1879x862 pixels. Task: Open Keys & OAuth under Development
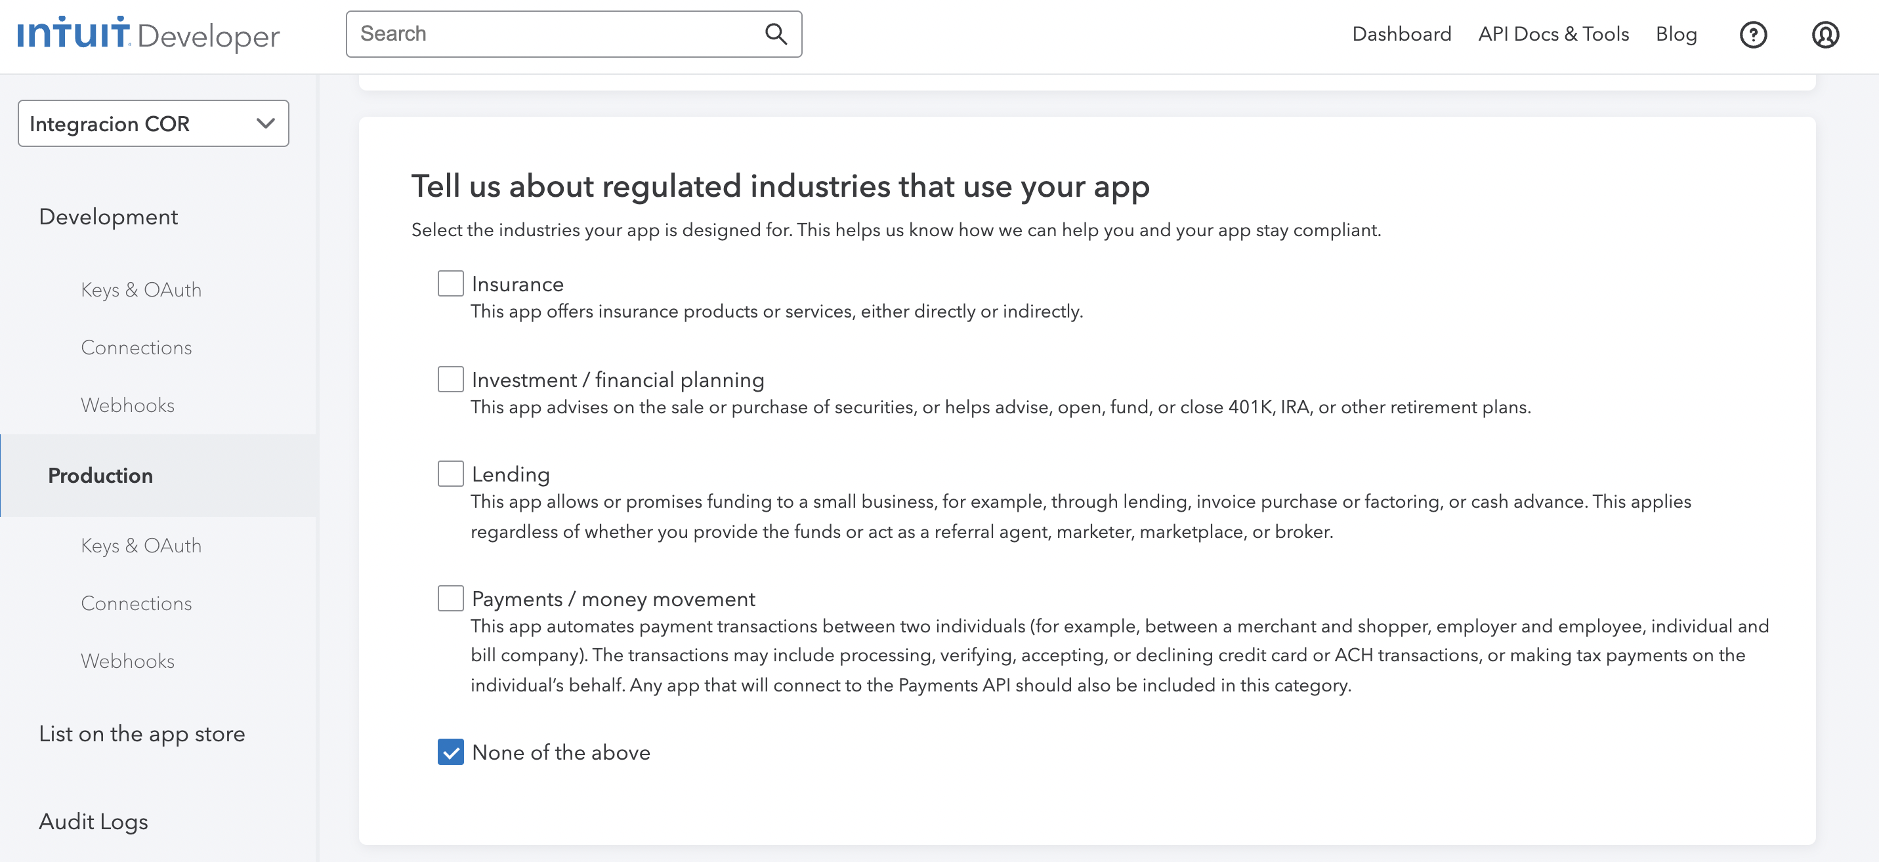point(141,289)
